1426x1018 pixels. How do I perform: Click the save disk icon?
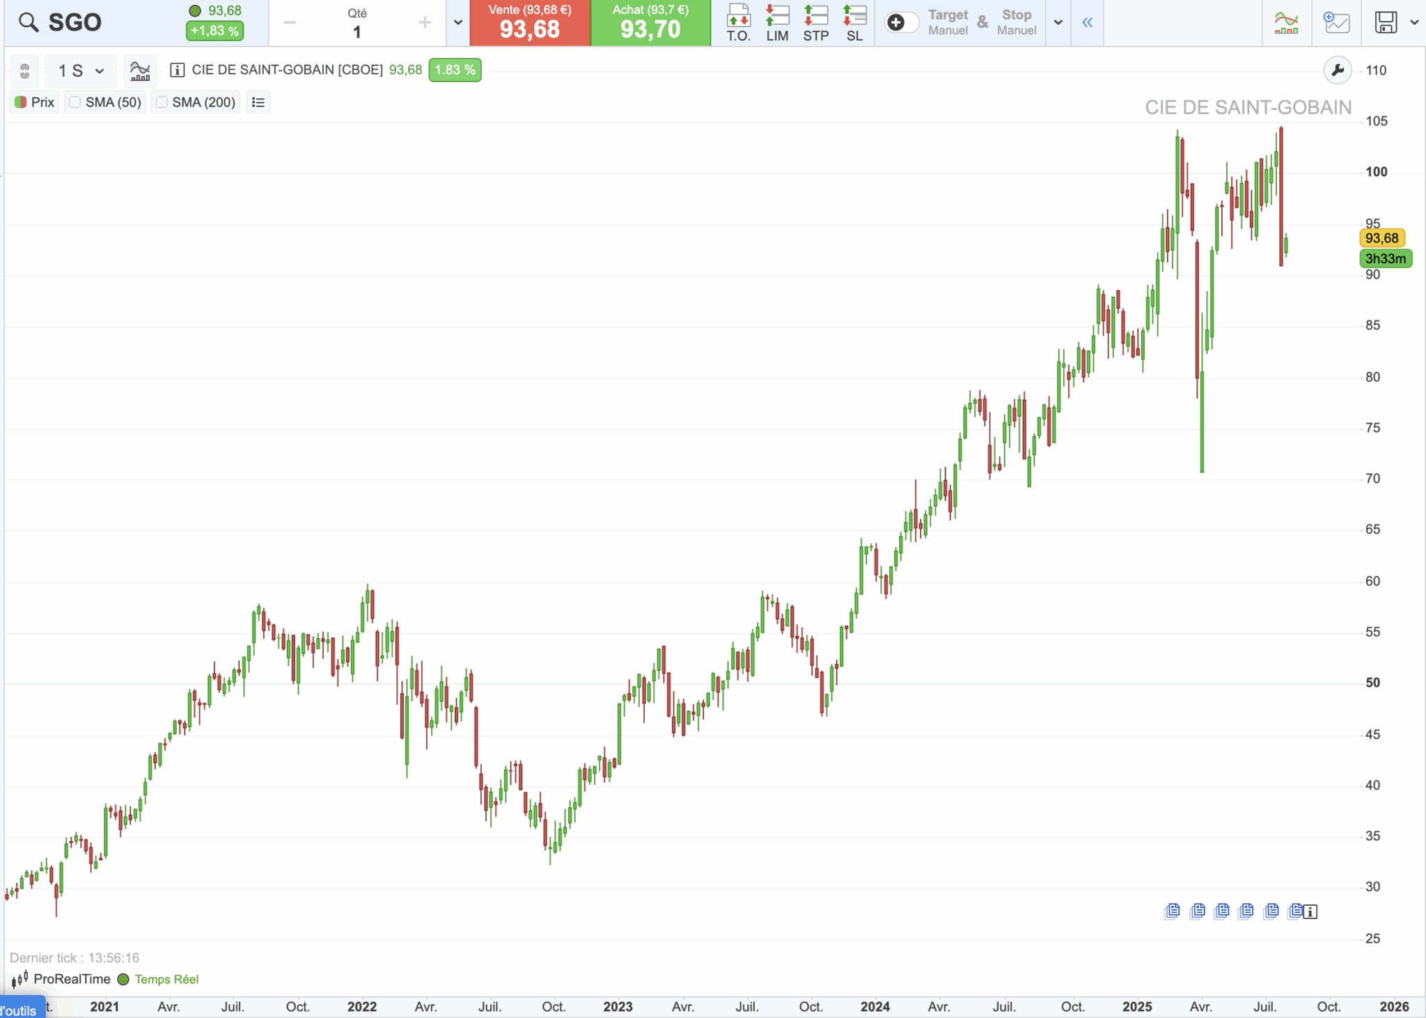click(x=1386, y=22)
